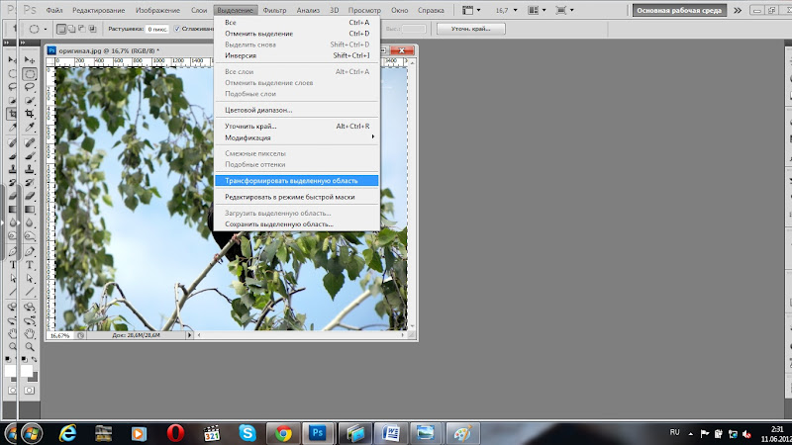Screen dimensions: 792x445
Task: Select the Eraser tool in the right tool column
Action: click(30, 196)
